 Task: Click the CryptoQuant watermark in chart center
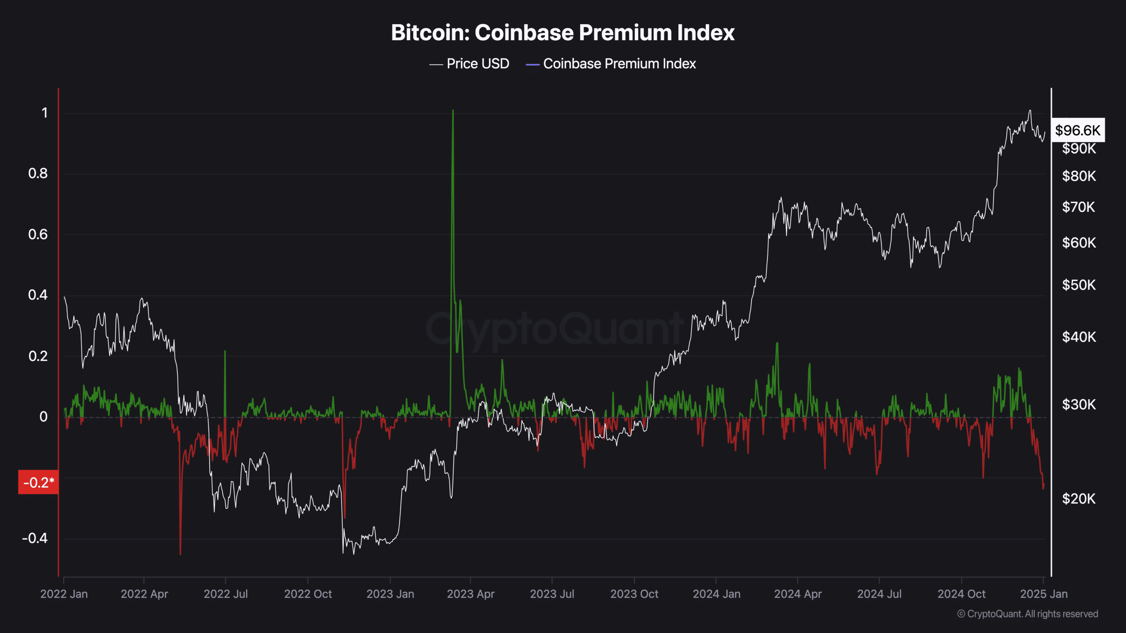coord(555,329)
